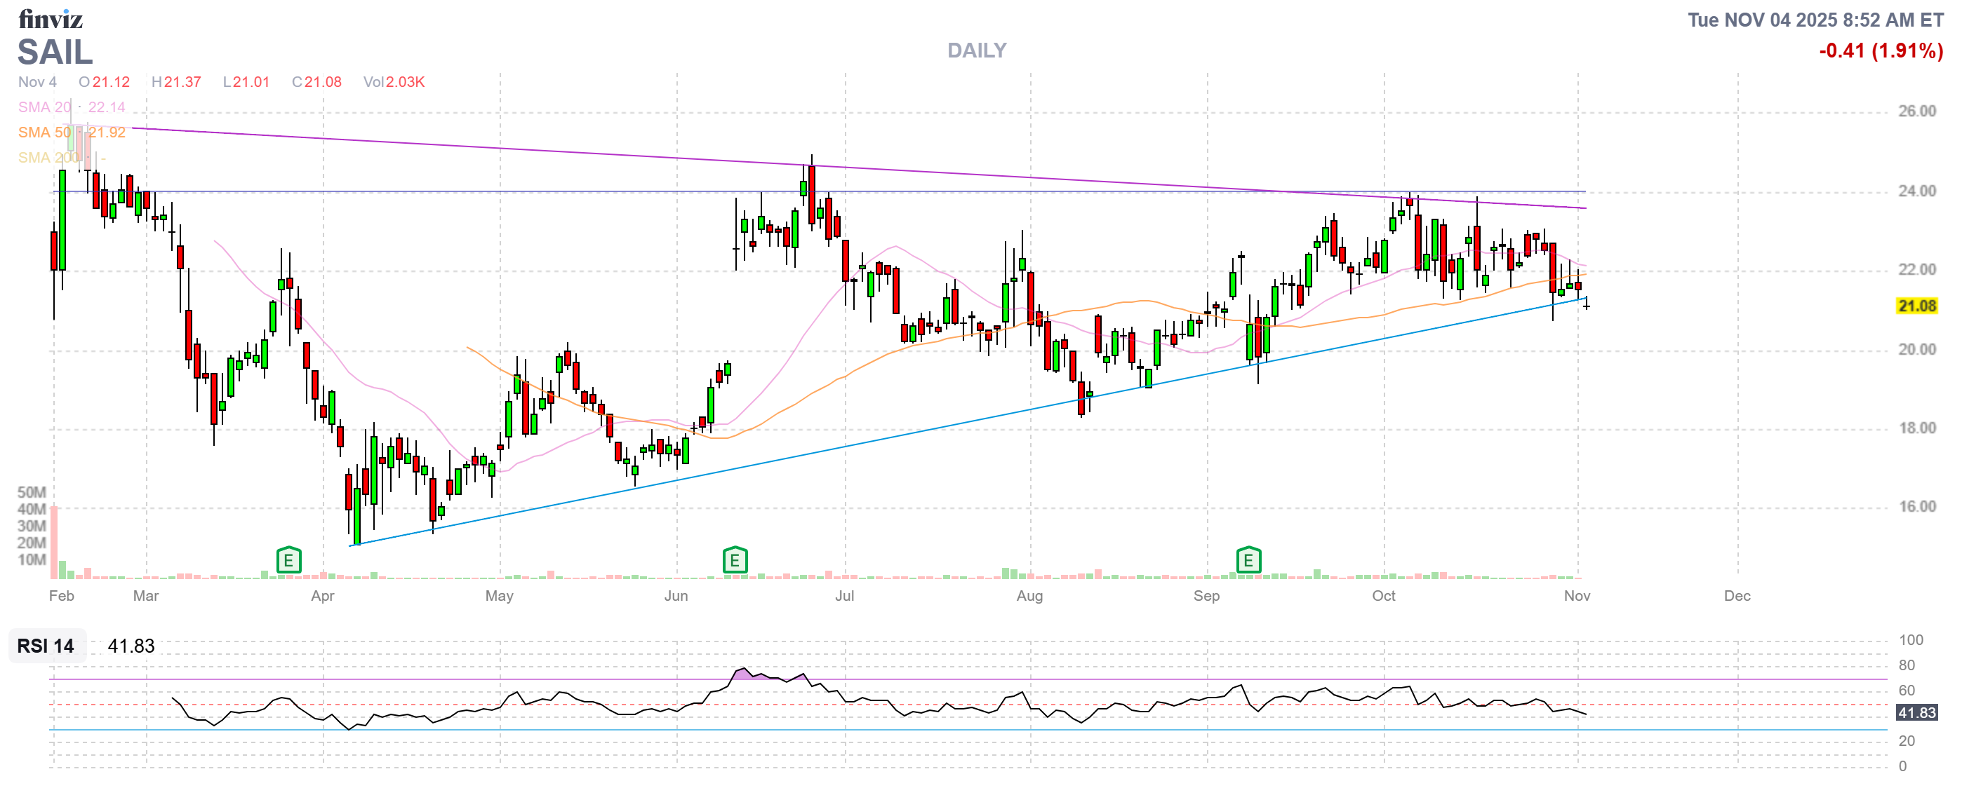Click the earnings E marker in September
The height and width of the screenshot is (788, 1962).
(1248, 561)
